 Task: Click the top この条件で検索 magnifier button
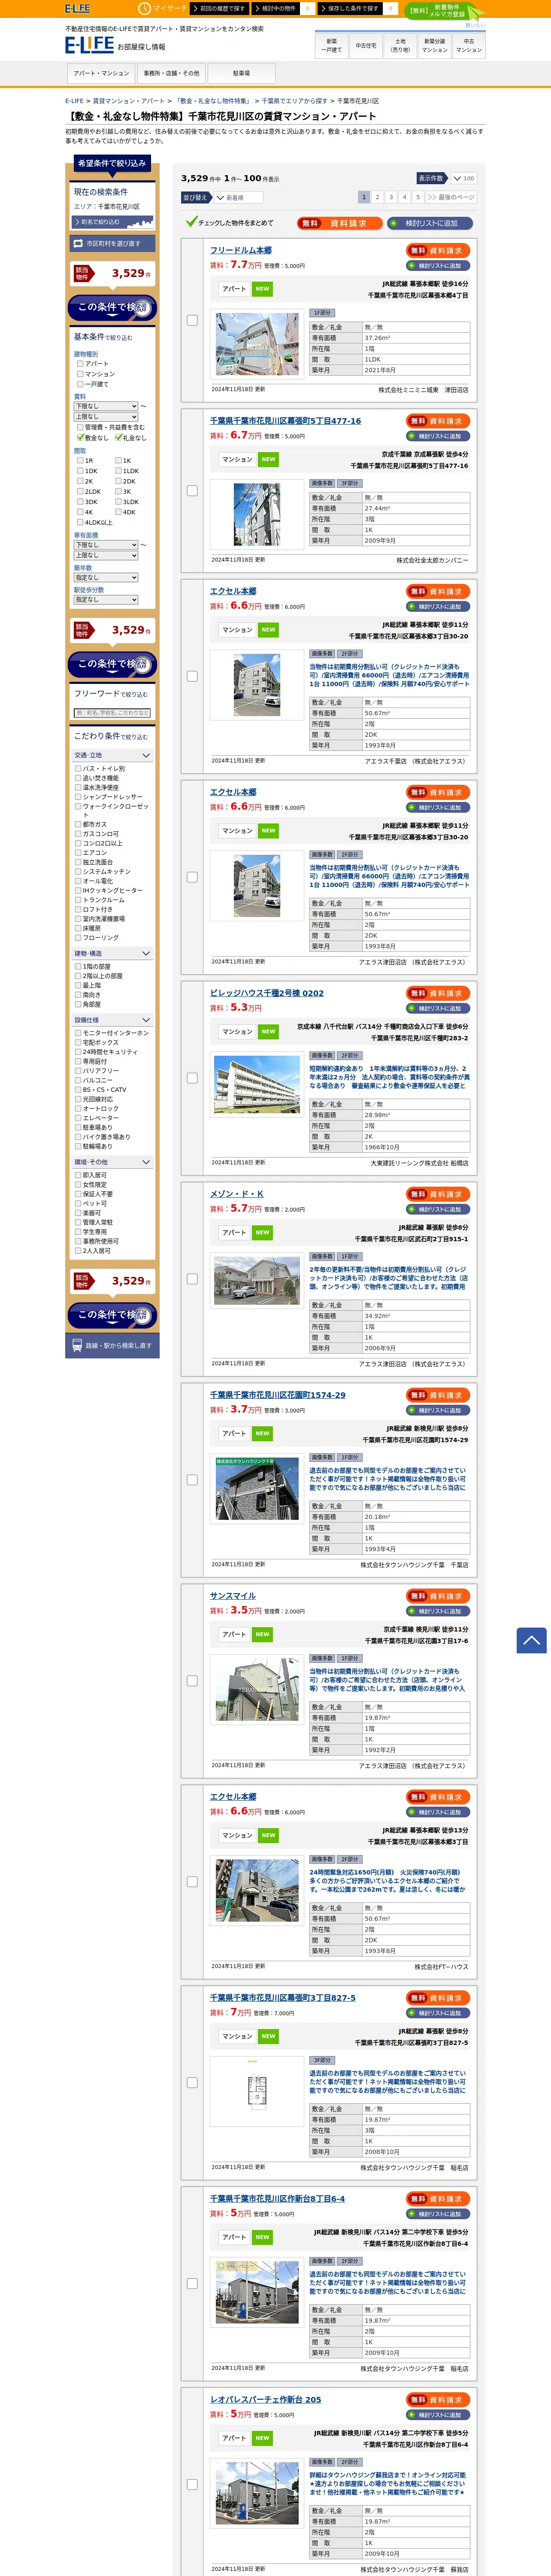pos(112,307)
